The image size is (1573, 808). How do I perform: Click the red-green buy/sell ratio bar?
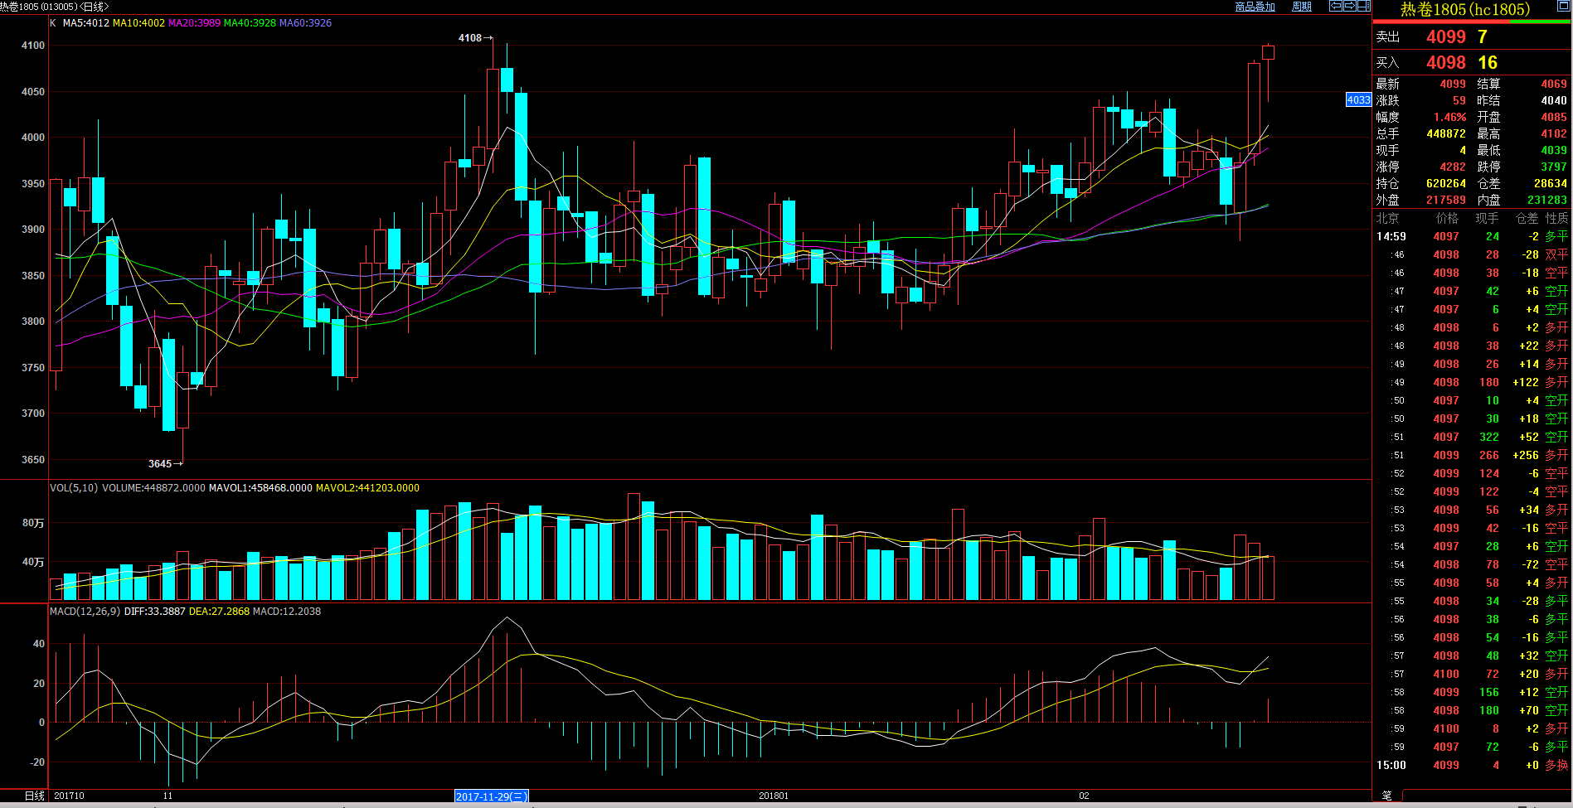coord(1472,21)
